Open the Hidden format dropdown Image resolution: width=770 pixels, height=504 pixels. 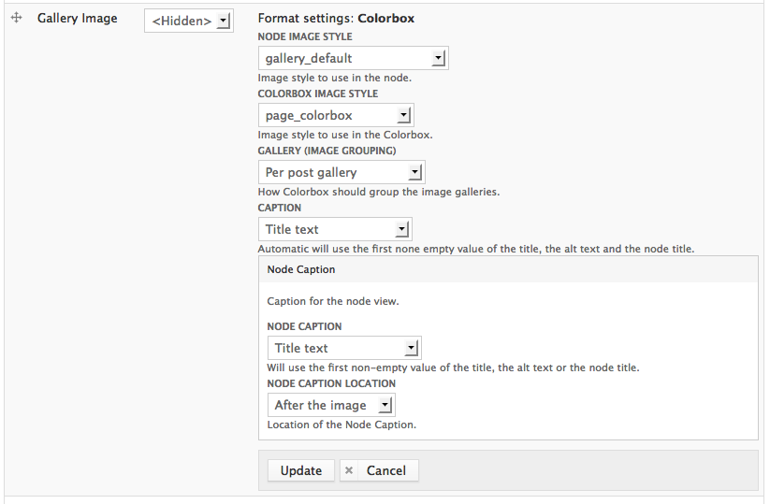click(x=188, y=21)
